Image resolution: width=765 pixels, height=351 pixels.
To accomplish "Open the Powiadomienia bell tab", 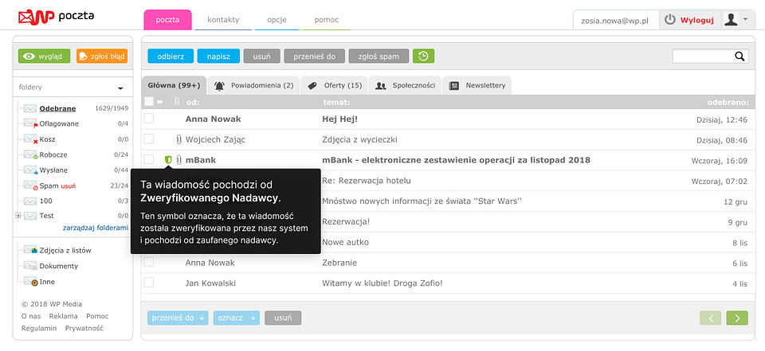I will coord(254,85).
